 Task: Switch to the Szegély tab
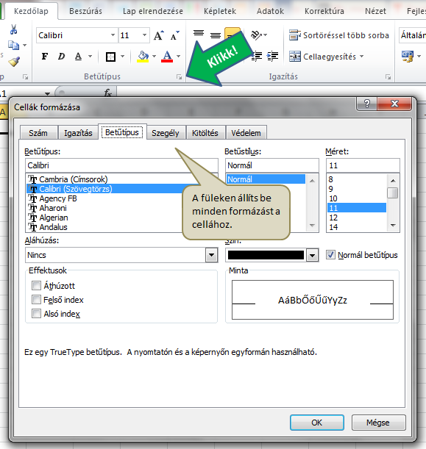point(166,133)
